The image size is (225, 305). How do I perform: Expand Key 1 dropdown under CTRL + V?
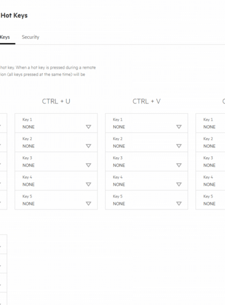click(x=147, y=123)
